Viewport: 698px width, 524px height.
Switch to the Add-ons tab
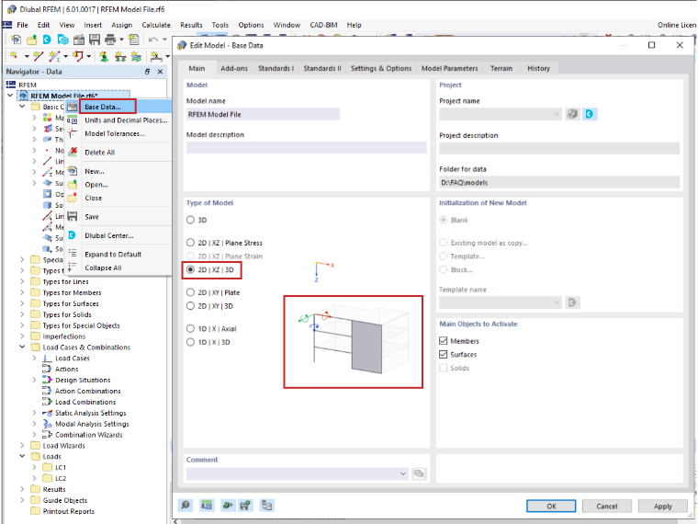click(234, 68)
